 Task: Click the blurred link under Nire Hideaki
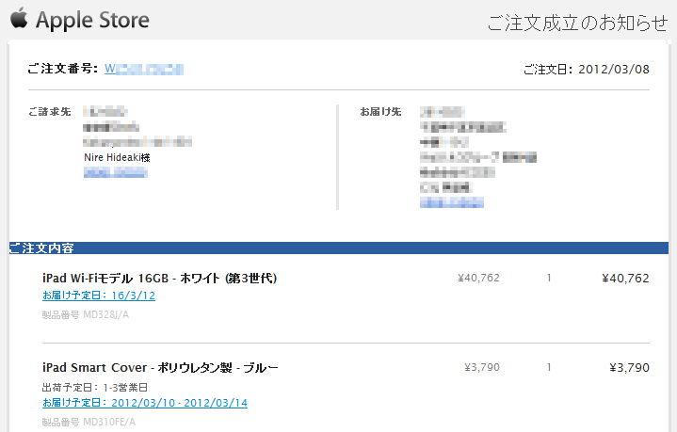[x=115, y=173]
